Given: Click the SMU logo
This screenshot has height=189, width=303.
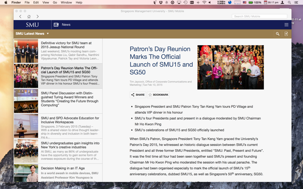Looking at the screenshot, I should [x=32, y=25].
